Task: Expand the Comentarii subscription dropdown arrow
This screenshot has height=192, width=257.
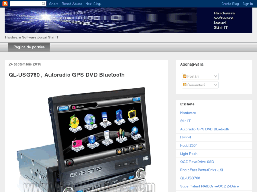Action: (x=215, y=85)
